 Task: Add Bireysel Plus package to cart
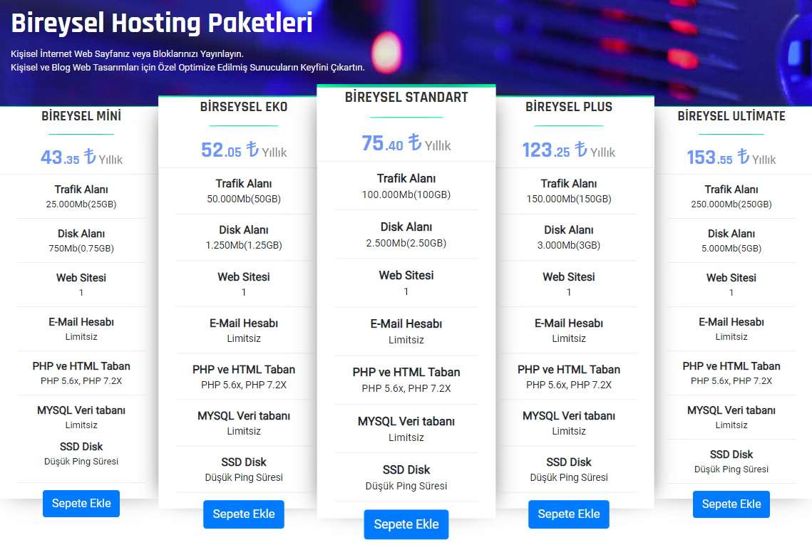pyautogui.click(x=569, y=514)
